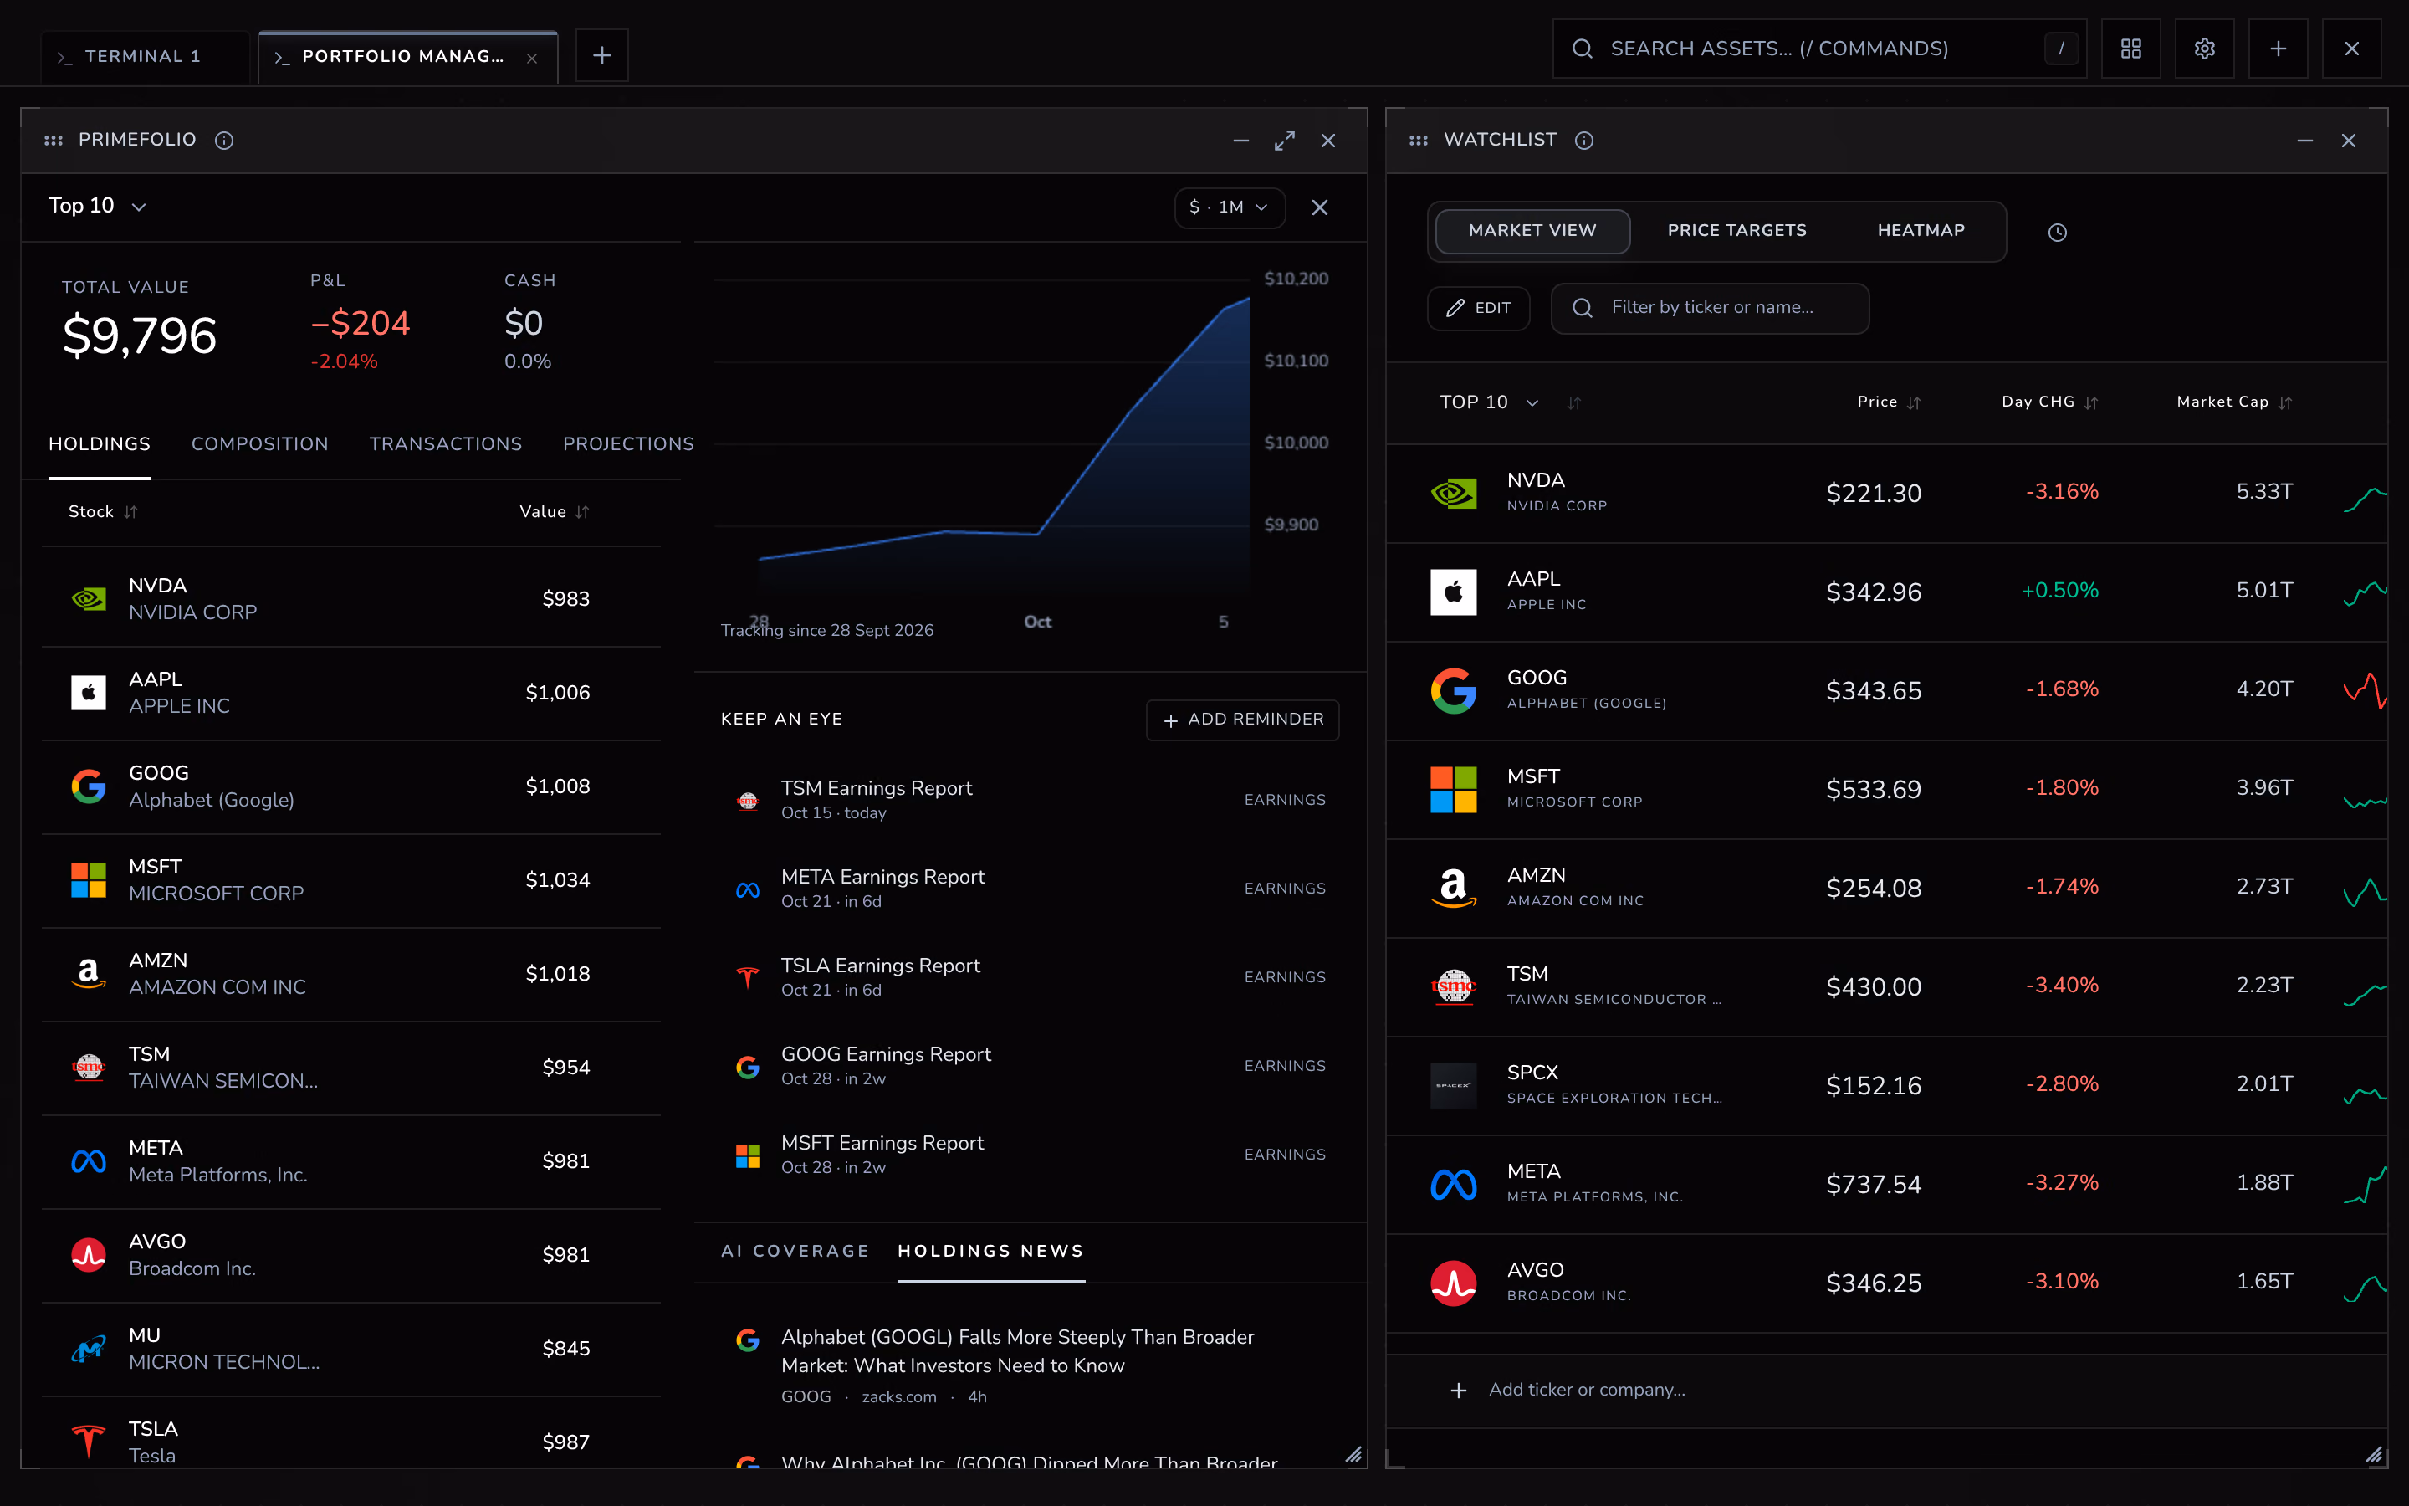Switch to AI Coverage tab
This screenshot has height=1506, width=2409.
click(795, 1251)
